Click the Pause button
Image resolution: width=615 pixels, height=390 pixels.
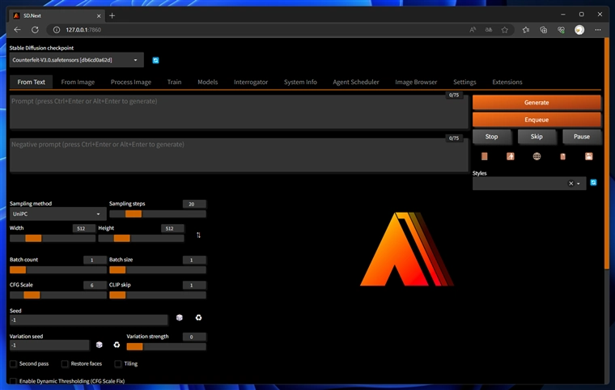[x=582, y=137]
